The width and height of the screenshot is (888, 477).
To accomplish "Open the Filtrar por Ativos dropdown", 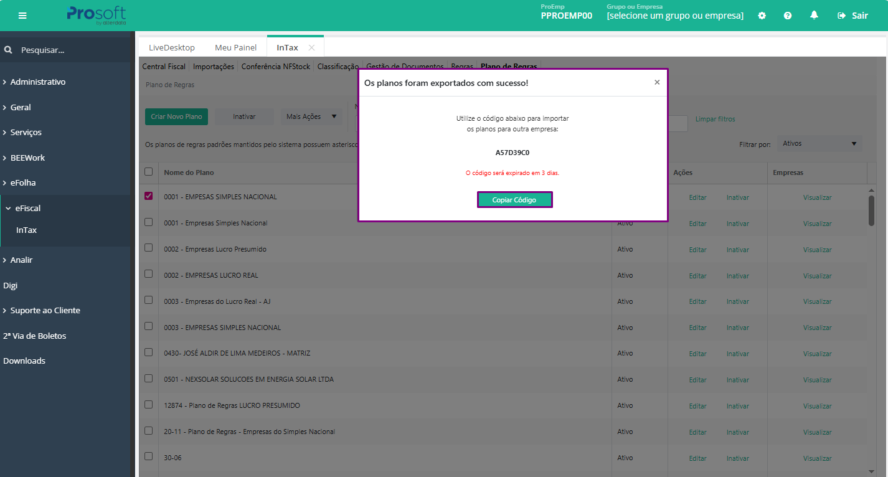I will [x=819, y=143].
